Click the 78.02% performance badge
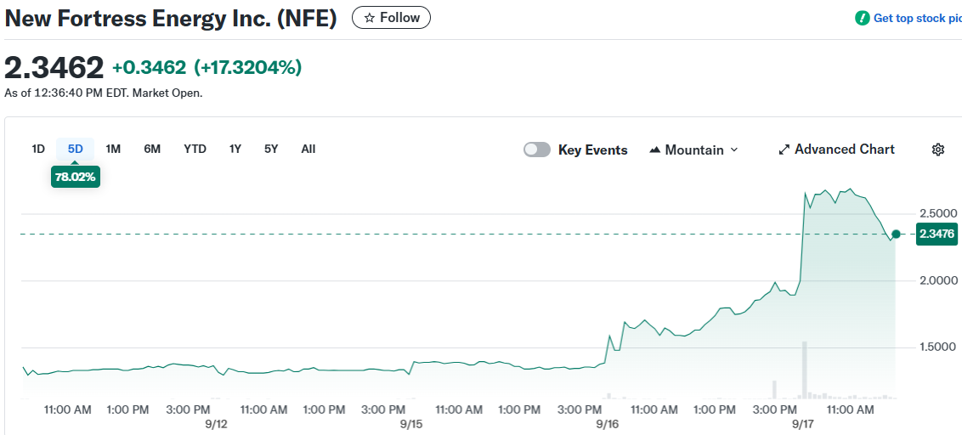Screen dimensions: 962x435 pyautogui.click(x=76, y=178)
